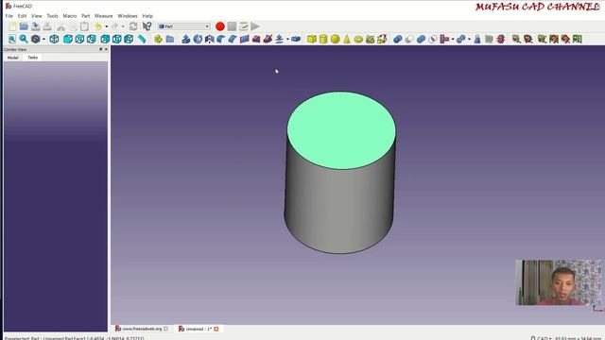Switch to the top view
This screenshot has width=605, height=340.
(x=79, y=39)
